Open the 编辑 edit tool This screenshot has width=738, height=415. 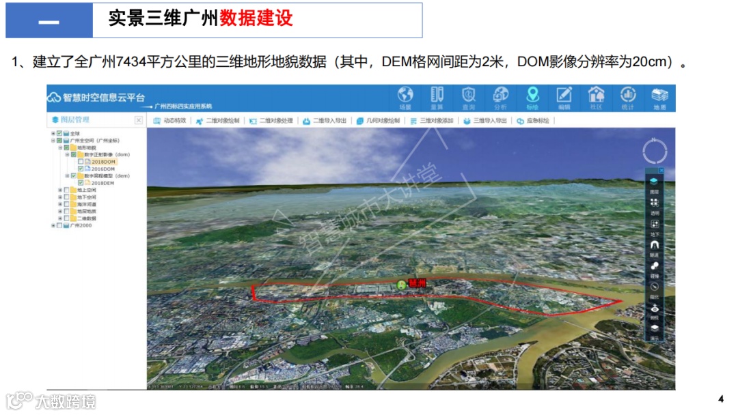coord(564,98)
